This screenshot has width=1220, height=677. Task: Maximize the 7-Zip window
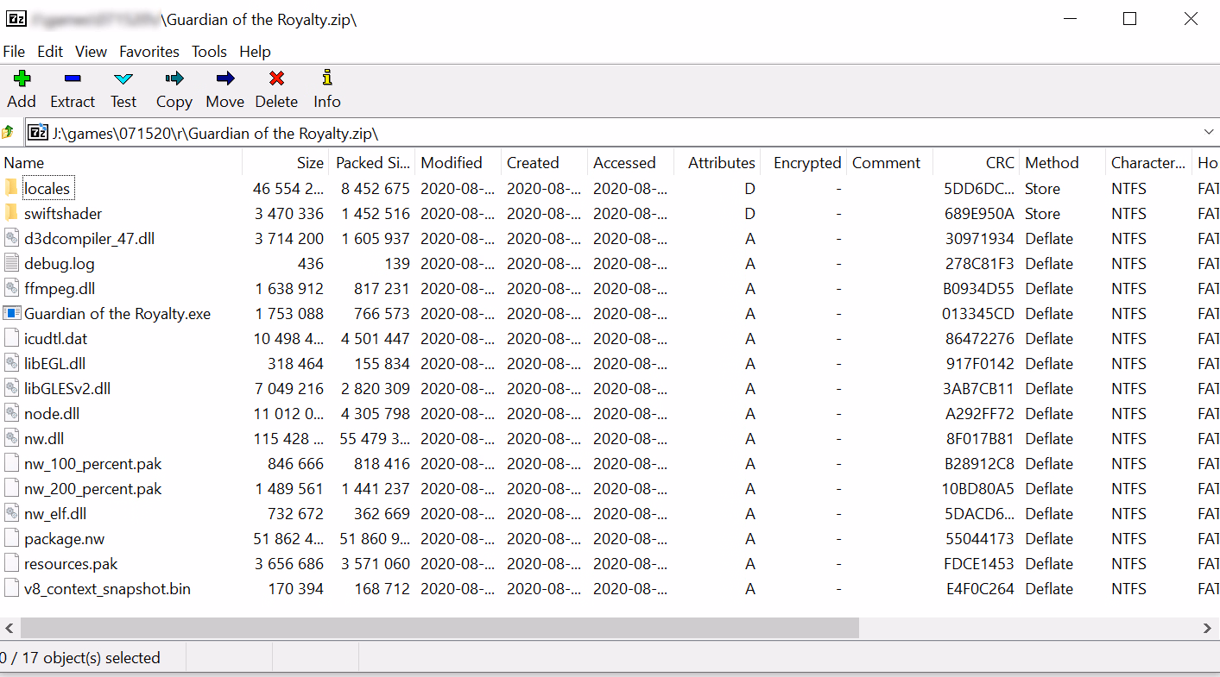coord(1129,19)
